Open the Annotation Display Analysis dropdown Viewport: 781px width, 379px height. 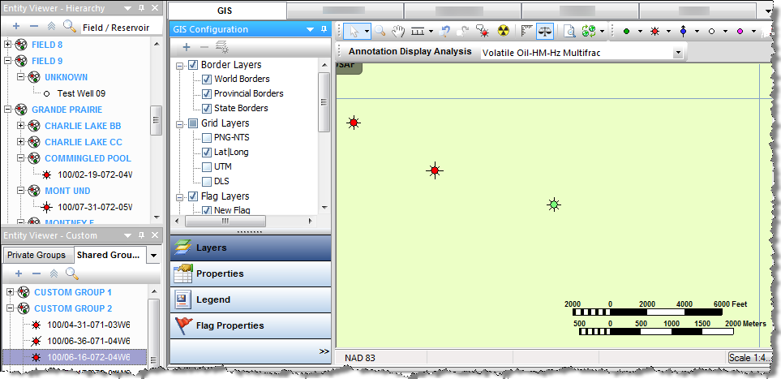click(678, 52)
